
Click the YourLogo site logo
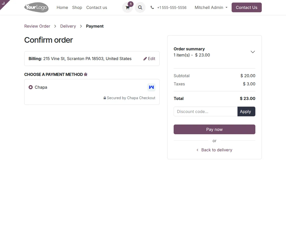pos(36,7)
